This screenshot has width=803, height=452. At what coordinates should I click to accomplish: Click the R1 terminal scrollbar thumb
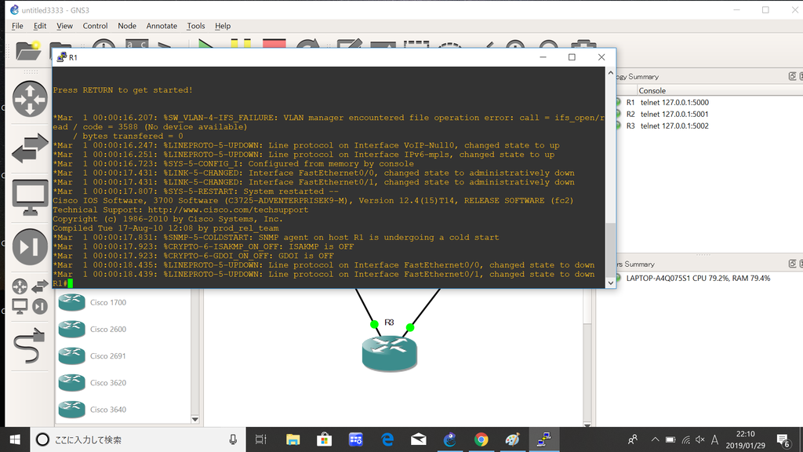pos(610,250)
